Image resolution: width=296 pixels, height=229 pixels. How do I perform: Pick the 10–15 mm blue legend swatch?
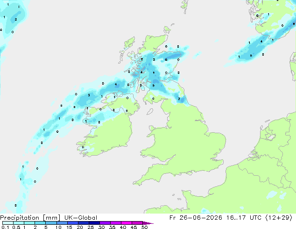62,223
